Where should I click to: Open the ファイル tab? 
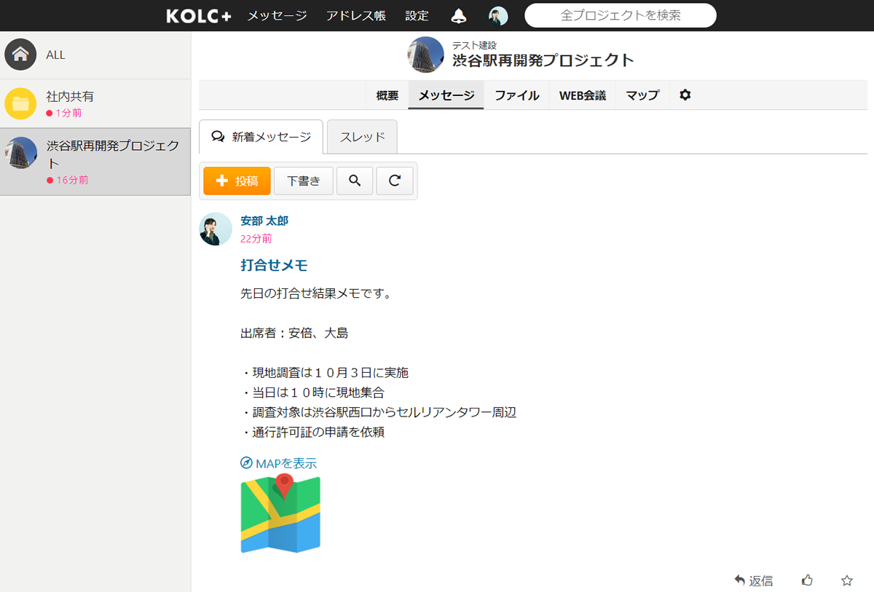coord(517,95)
